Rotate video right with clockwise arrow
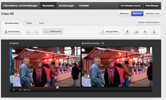This screenshot has height=100, width=166. pos(36,32)
